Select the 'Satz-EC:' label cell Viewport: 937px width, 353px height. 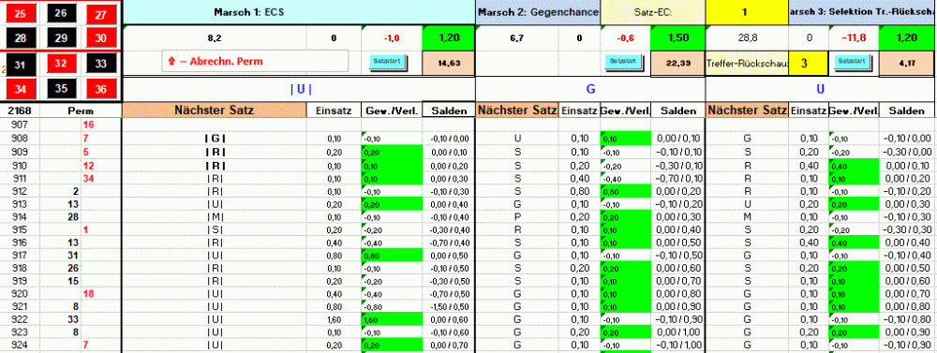(653, 12)
